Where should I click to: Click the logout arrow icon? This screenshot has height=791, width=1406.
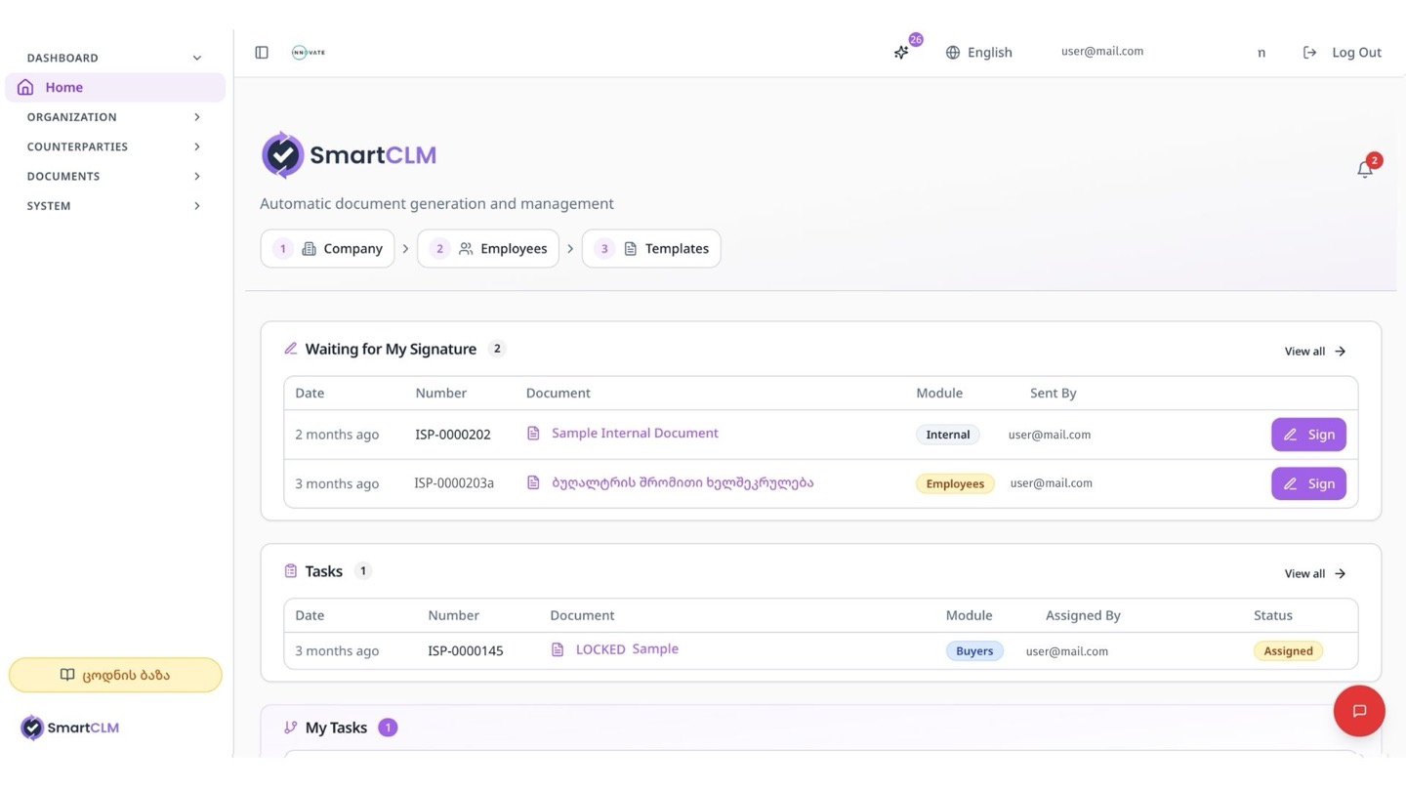click(1310, 53)
